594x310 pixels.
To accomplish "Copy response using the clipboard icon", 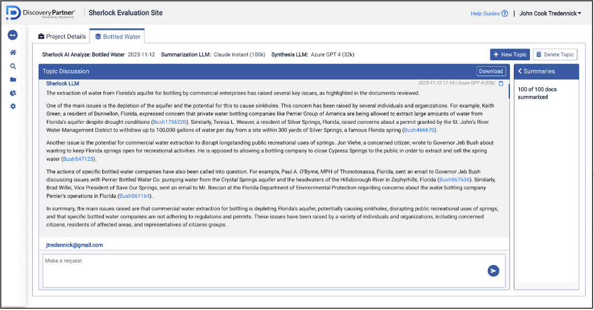I will tap(501, 83).
